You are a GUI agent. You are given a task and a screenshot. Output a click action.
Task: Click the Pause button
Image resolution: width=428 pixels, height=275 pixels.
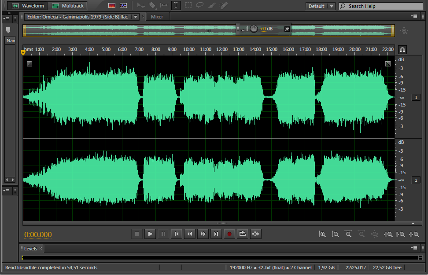point(163,234)
